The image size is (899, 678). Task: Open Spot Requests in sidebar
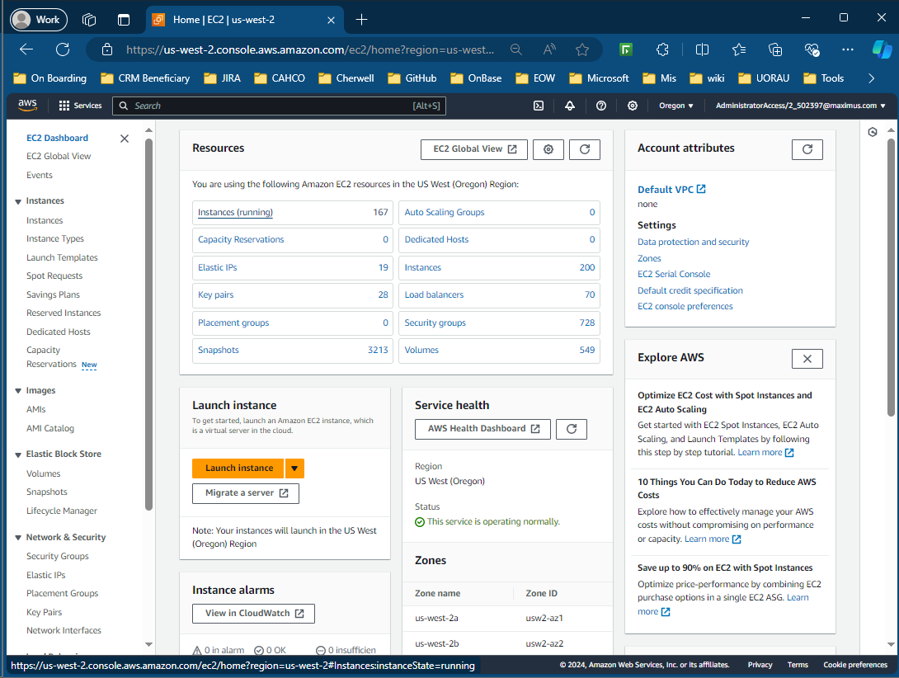(54, 276)
